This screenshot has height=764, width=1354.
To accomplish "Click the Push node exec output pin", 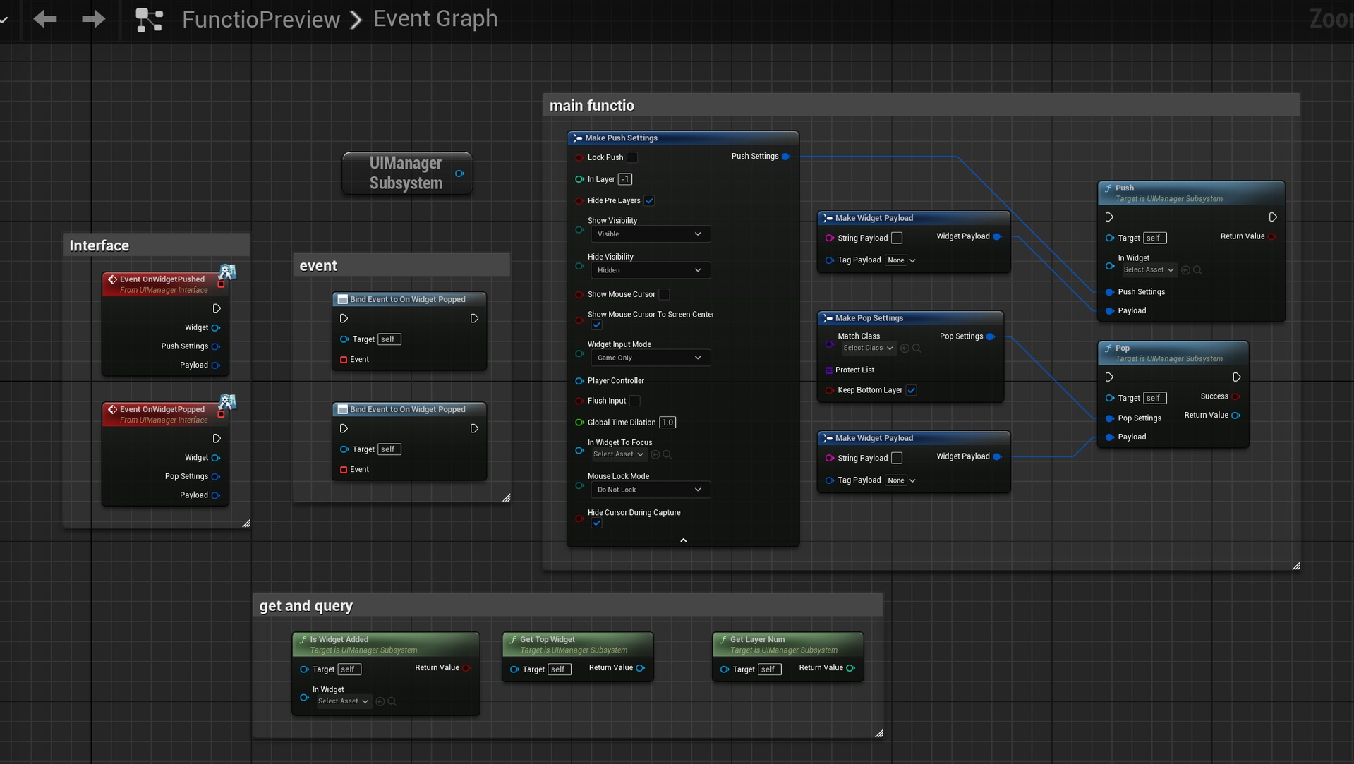I will pyautogui.click(x=1273, y=217).
